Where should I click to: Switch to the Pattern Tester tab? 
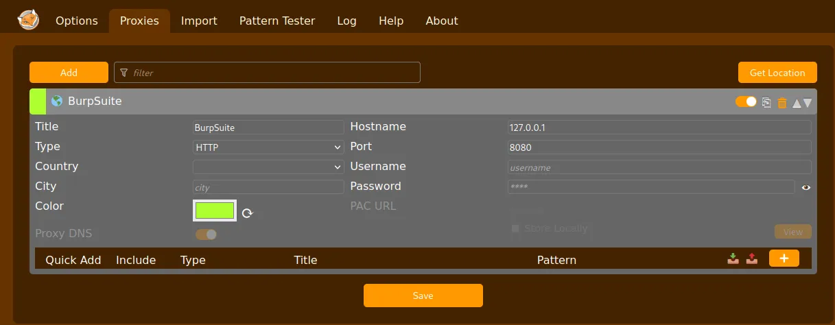point(277,21)
